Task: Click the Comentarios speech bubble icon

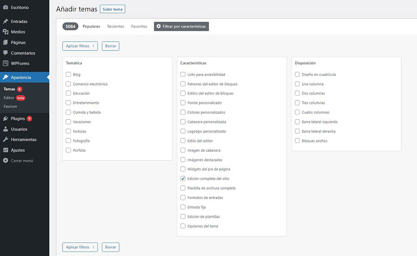Action: (6, 53)
